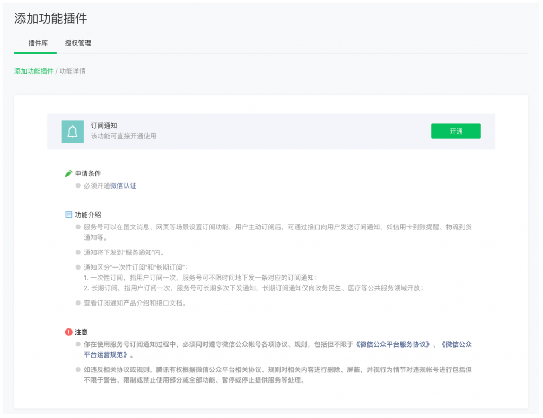Viewport: 543px width, 418px height.
Task: Click 添加功能插件 in the breadcrumb
Action: pyautogui.click(x=33, y=70)
